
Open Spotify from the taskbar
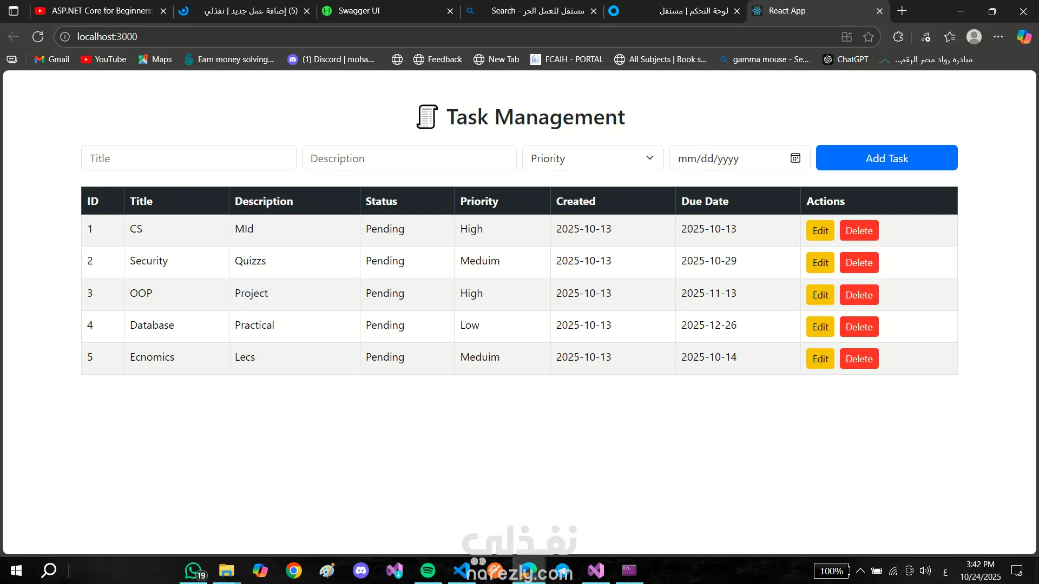[428, 570]
